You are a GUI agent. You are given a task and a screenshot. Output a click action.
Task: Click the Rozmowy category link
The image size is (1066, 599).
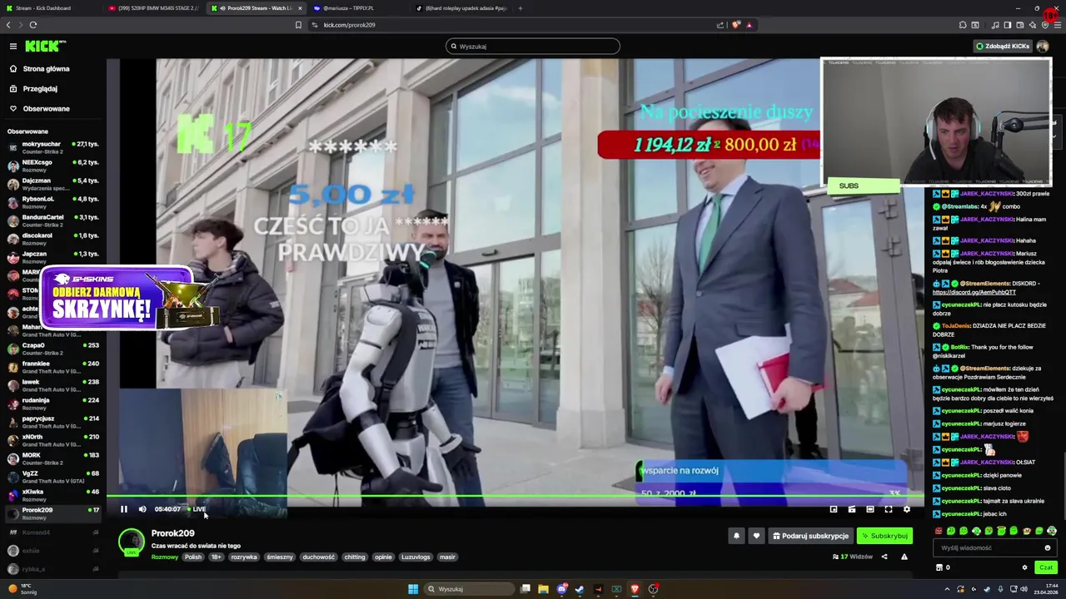tap(165, 557)
